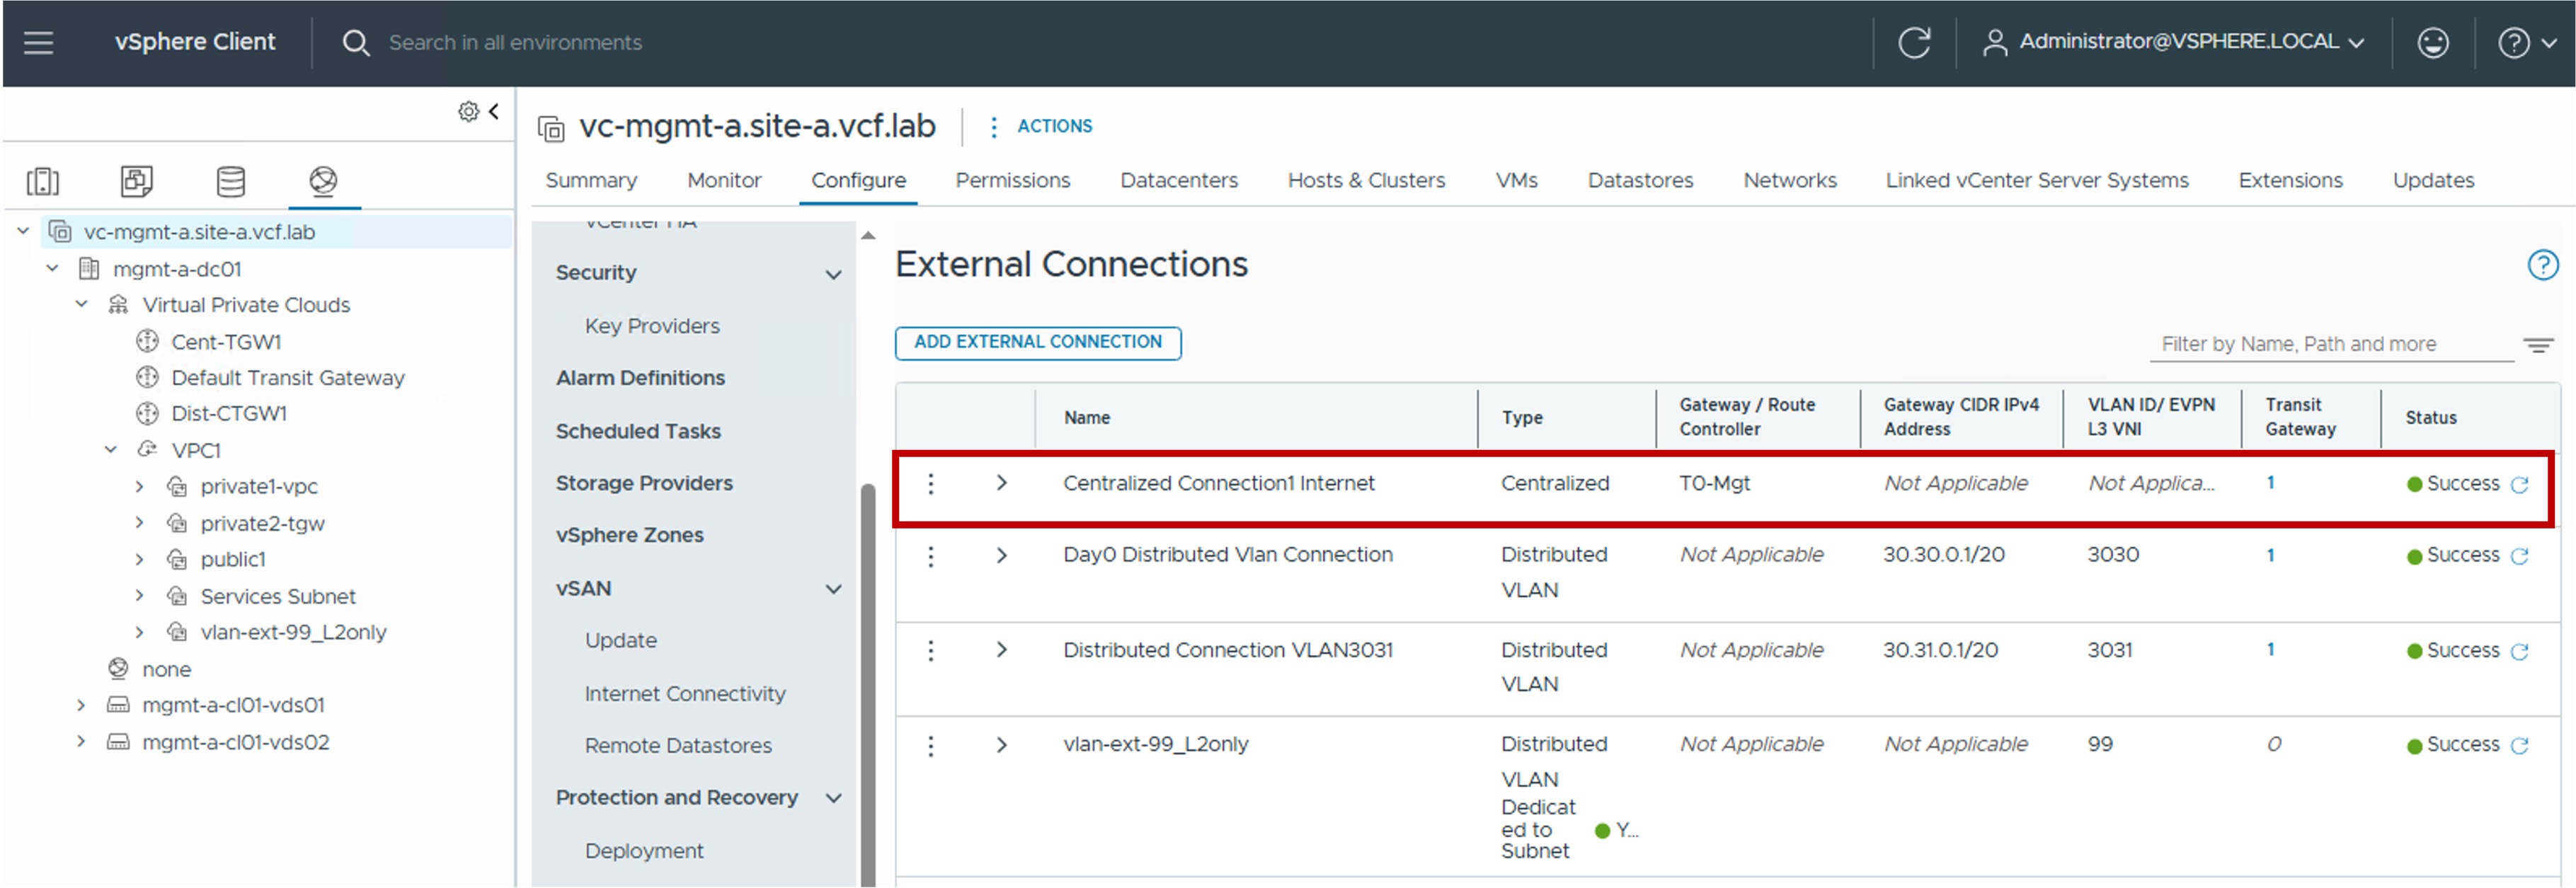Open the navigator settings gear
Viewport: 2576px width, 888px height.
(468, 111)
